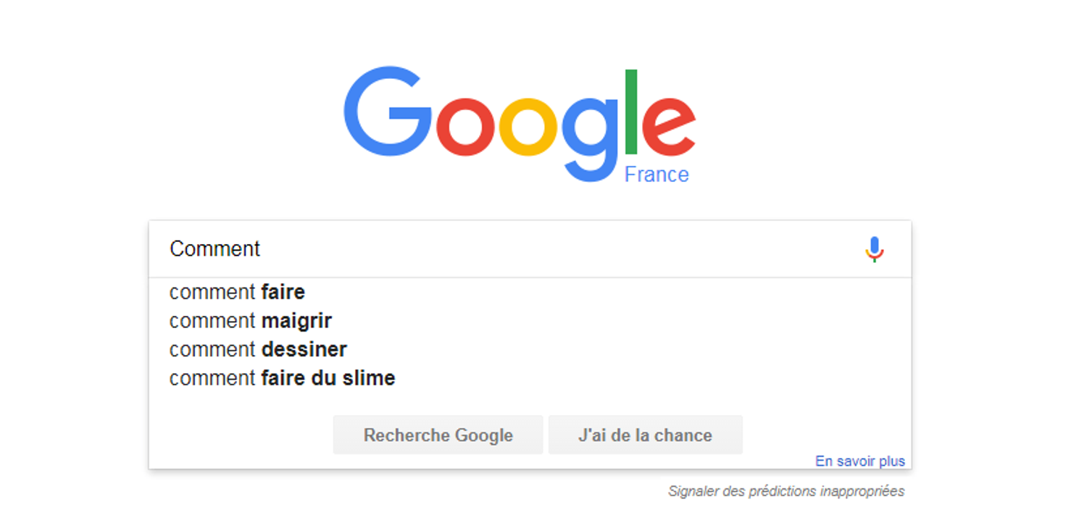Image resolution: width=1087 pixels, height=531 pixels.
Task: Click the bold word "maigrir" in suggestions
Action: tap(296, 320)
